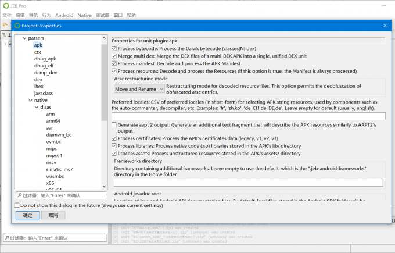The height and width of the screenshot is (253, 395).
Task: Click the 取消 cancel button
Action: (53, 215)
